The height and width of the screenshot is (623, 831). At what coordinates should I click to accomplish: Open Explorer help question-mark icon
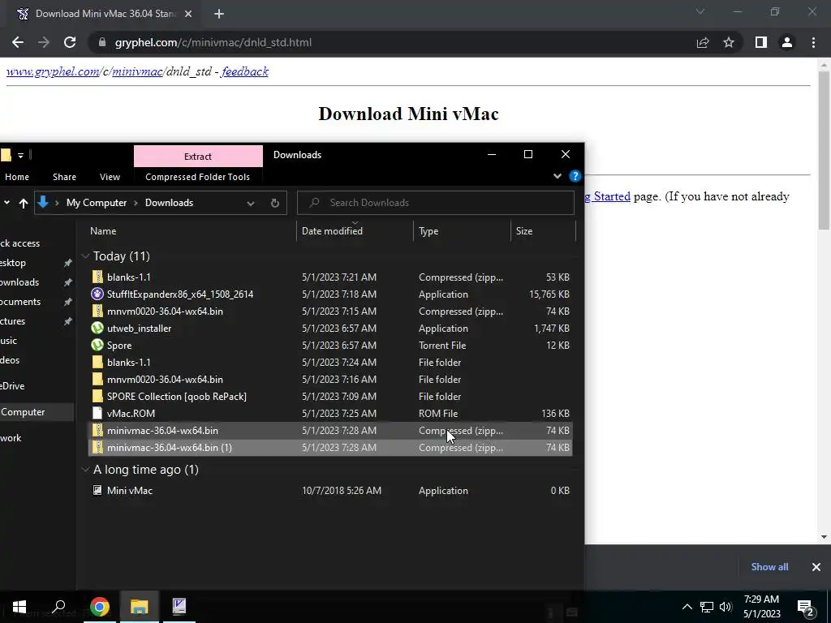pyautogui.click(x=575, y=176)
